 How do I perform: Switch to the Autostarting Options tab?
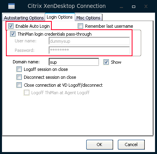tap(24, 17)
